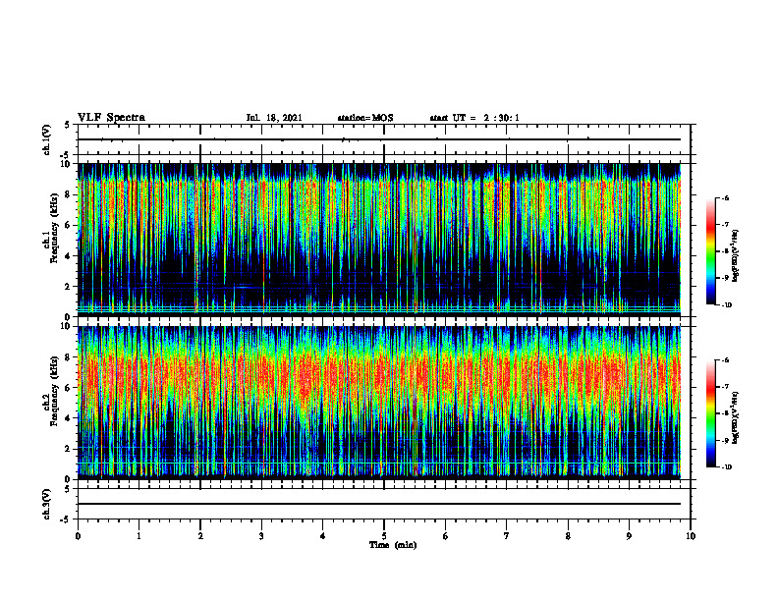The height and width of the screenshot is (601, 778).
Task: Click the time axis tick label "4"
Action: click(323, 536)
